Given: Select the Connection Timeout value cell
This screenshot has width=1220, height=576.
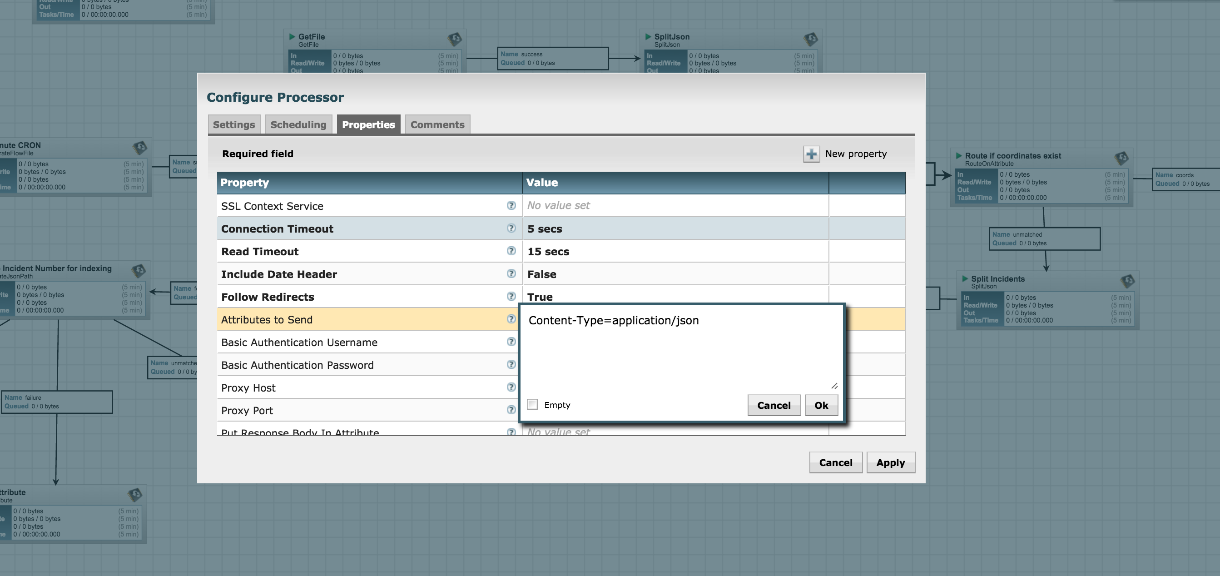Looking at the screenshot, I should pyautogui.click(x=675, y=229).
